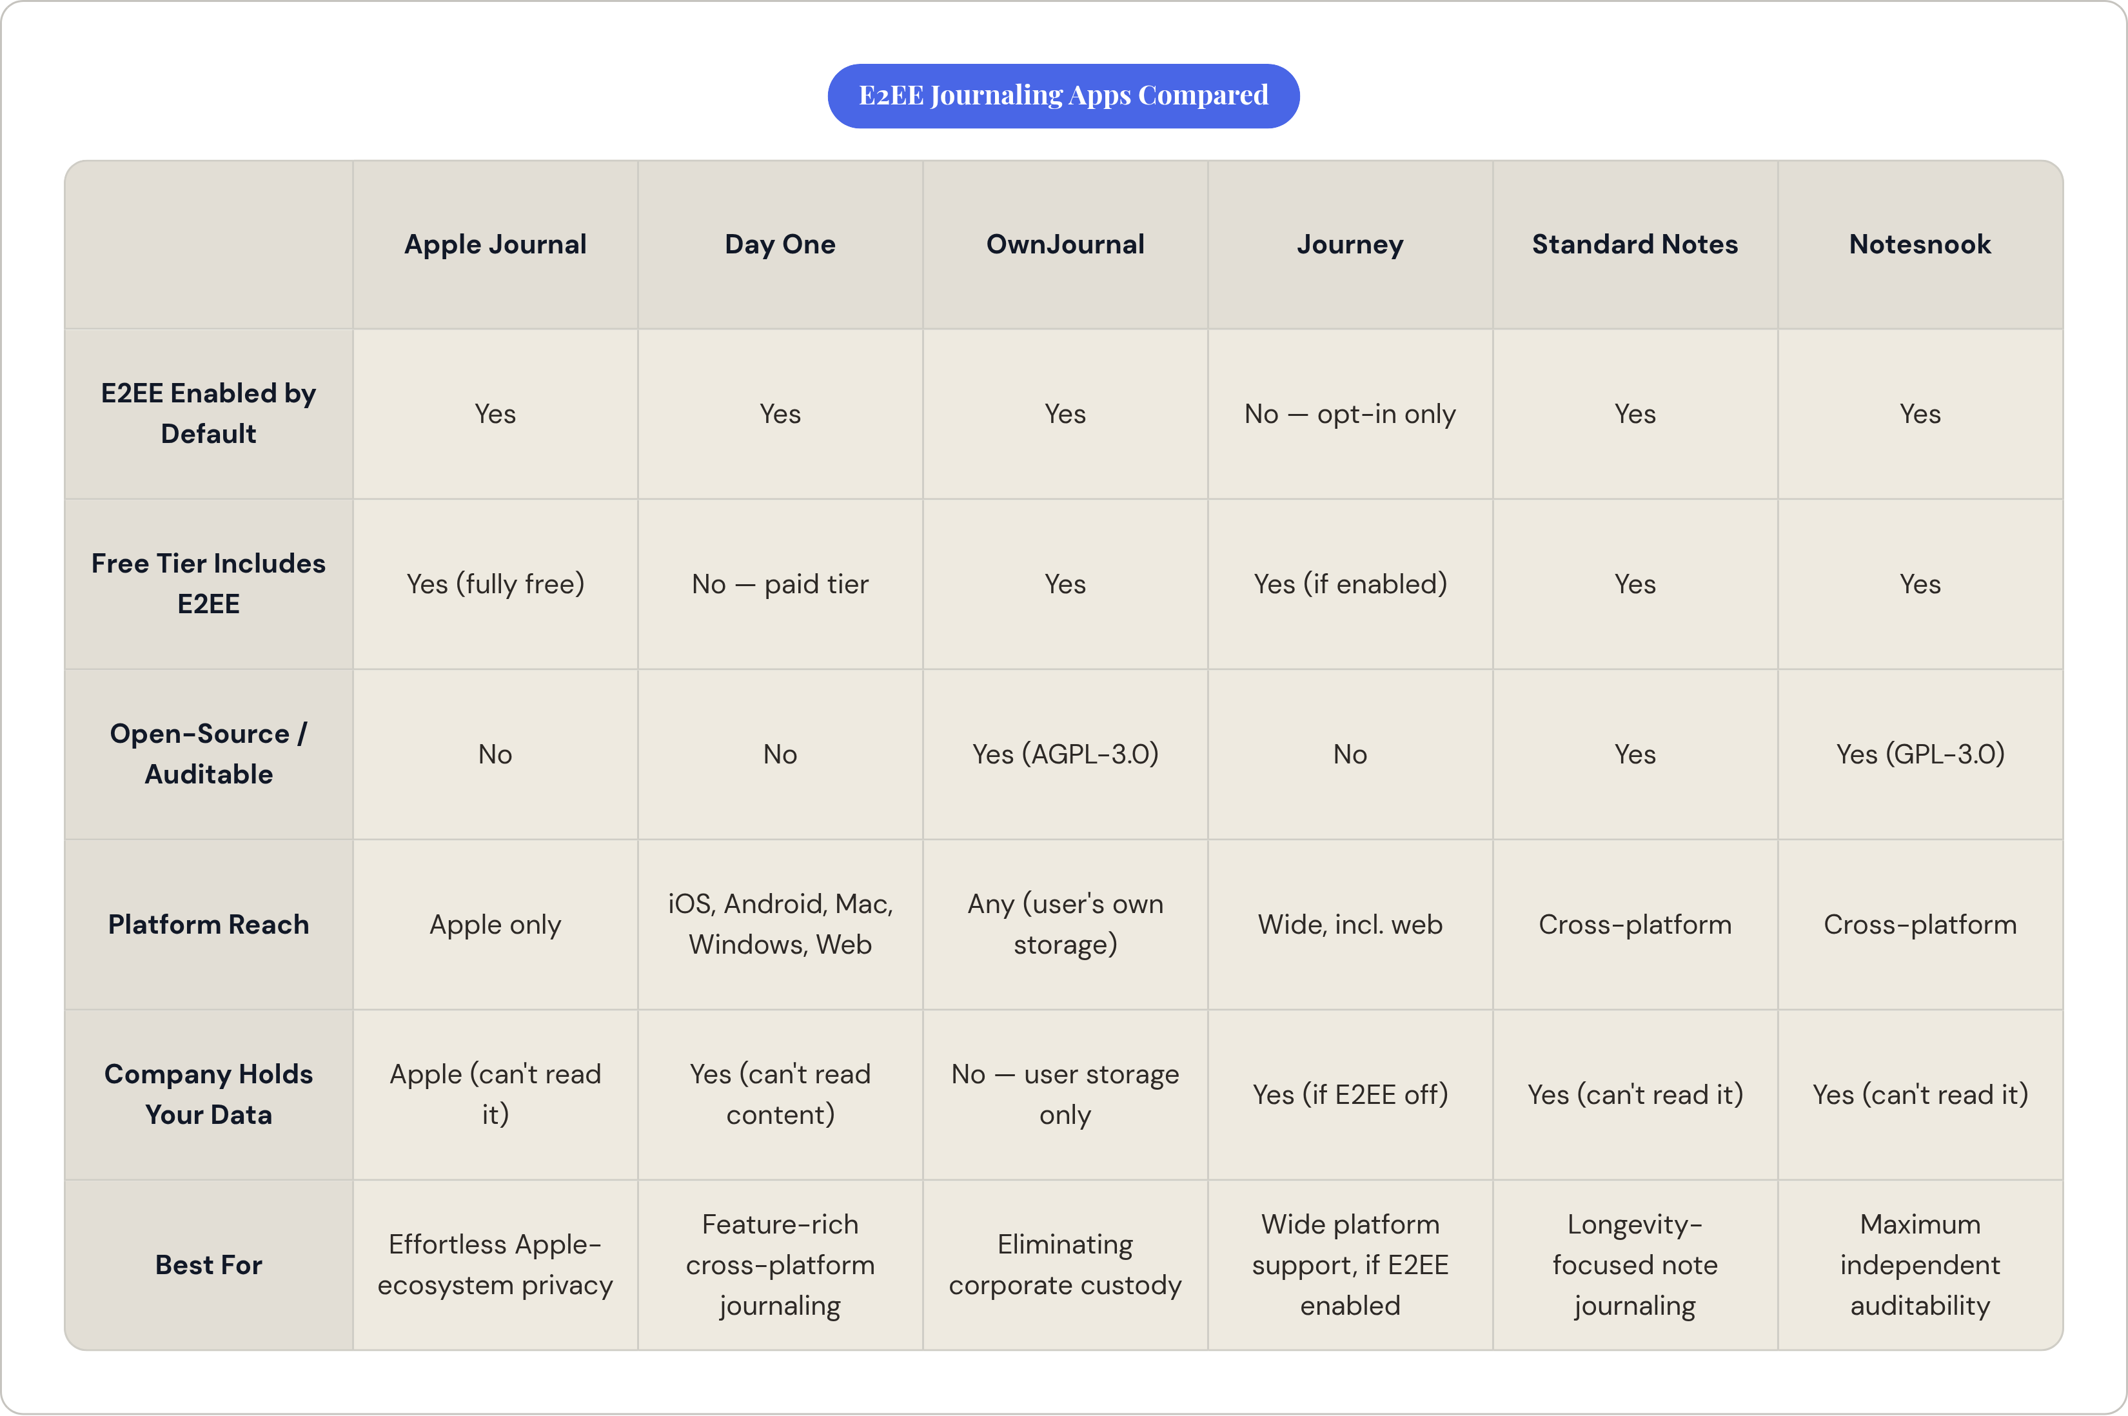2128x1416 pixels.
Task: Select the 'Yes (fully free)' cell
Action: (495, 584)
